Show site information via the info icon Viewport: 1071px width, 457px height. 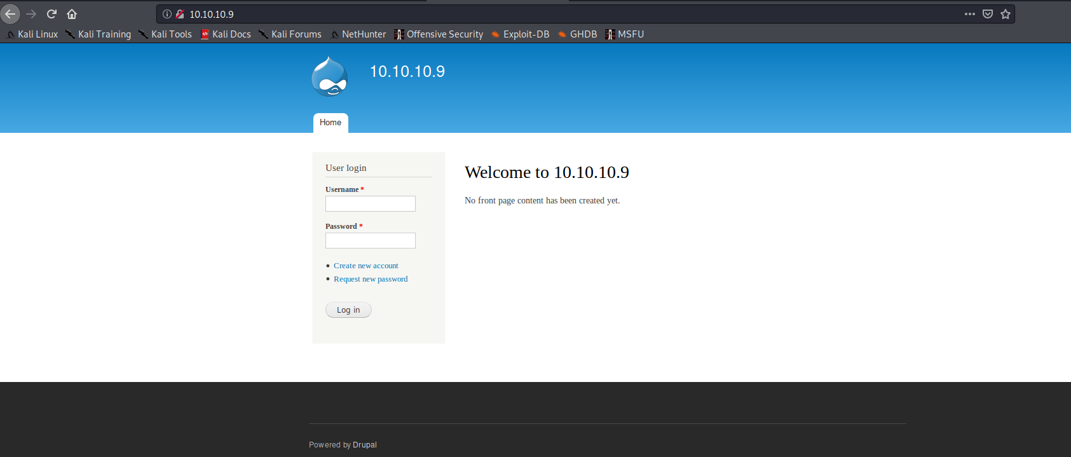pyautogui.click(x=167, y=14)
